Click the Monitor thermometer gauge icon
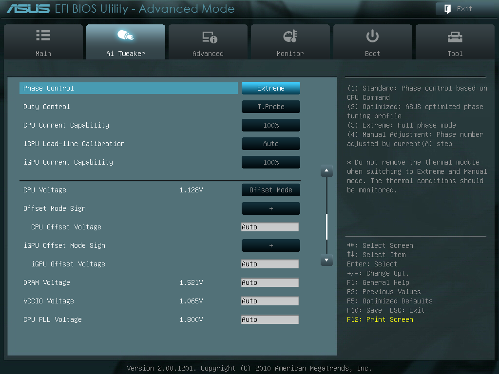 pos(290,36)
